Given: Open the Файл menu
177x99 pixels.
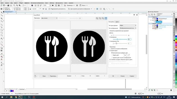Looking at the screenshot, I should 2,3.
